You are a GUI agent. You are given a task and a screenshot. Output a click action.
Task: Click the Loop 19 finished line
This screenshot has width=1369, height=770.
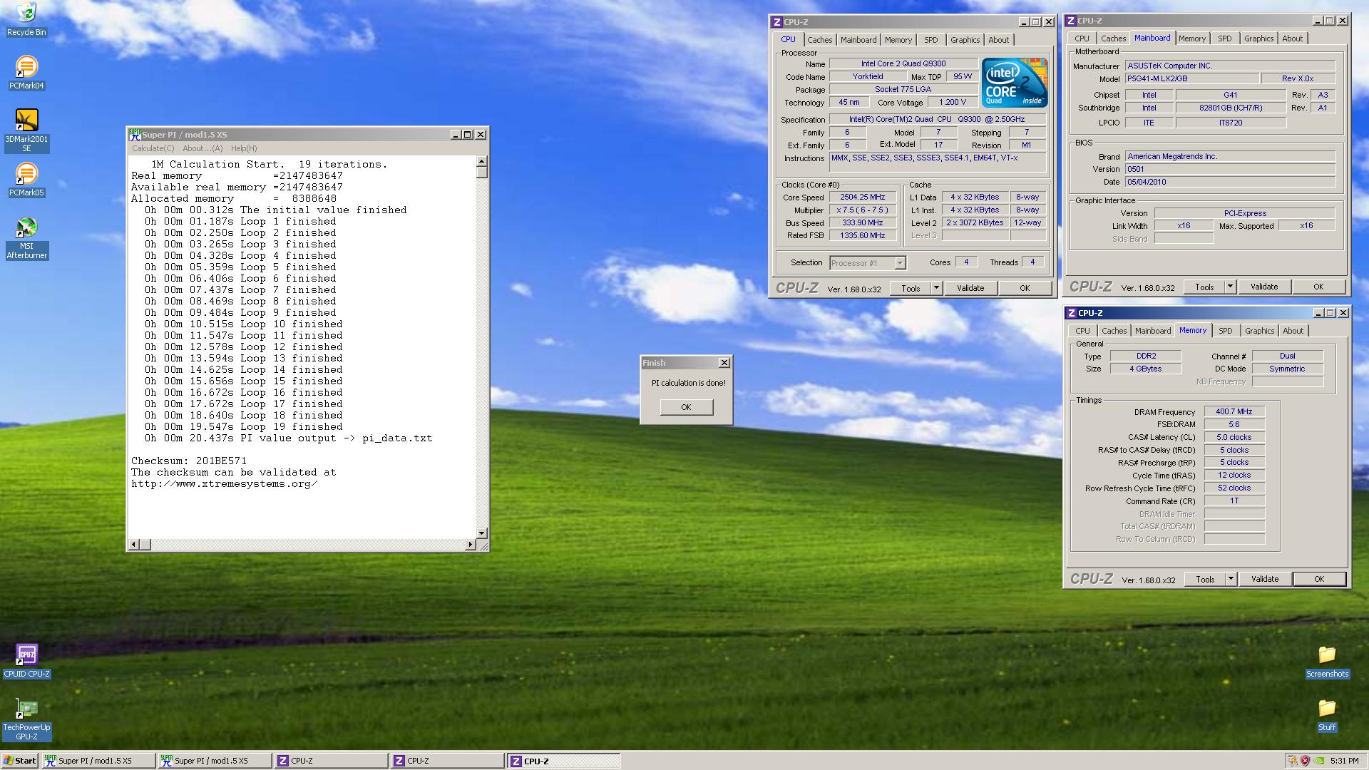(x=243, y=426)
